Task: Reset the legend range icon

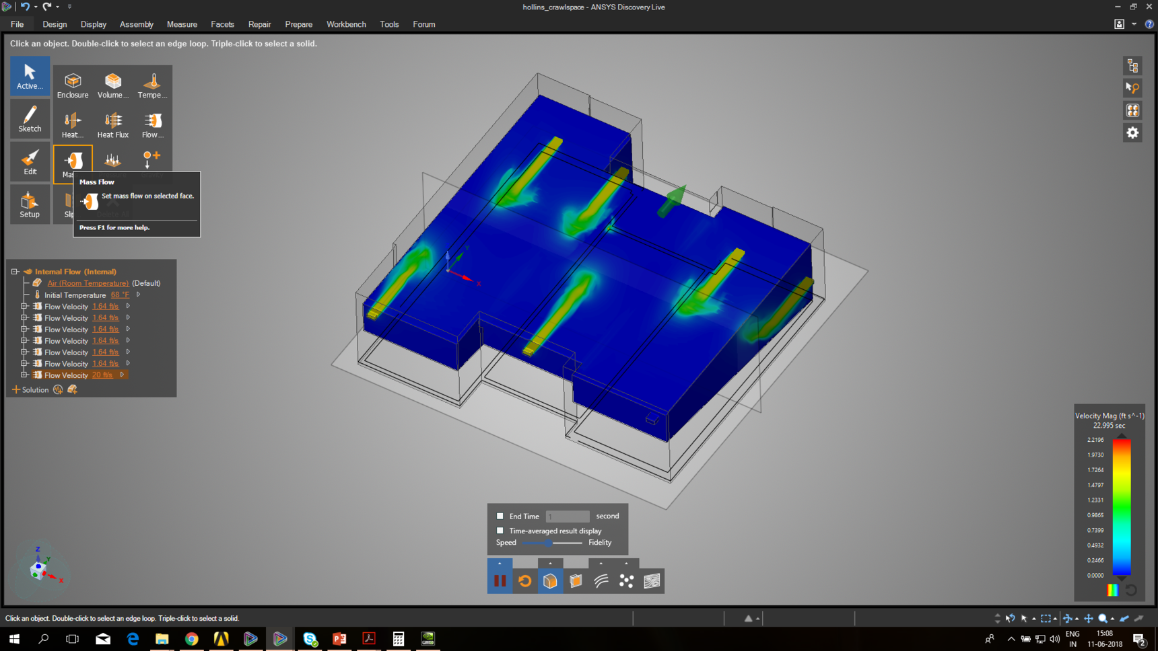Action: [x=1131, y=590]
